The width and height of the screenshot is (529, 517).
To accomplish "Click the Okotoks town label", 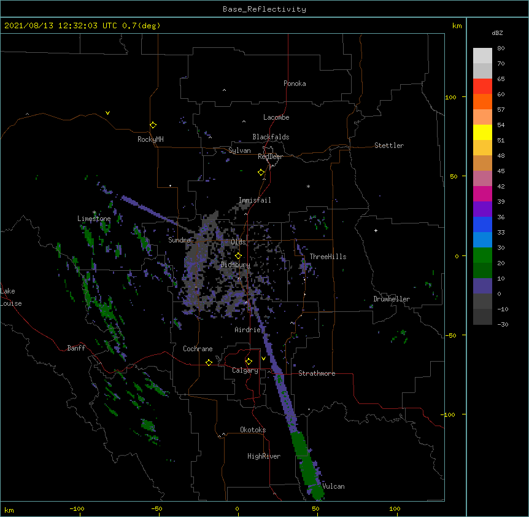I will (x=253, y=430).
